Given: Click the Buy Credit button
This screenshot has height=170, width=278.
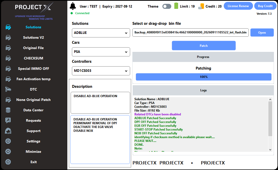Looking at the screenshot, I should click(x=265, y=6).
